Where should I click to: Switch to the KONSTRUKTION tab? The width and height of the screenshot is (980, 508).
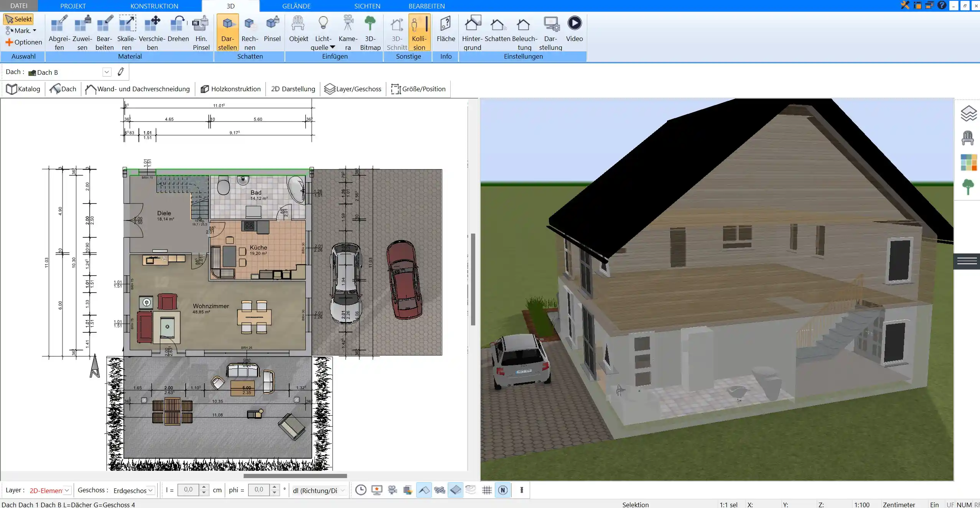(x=154, y=6)
